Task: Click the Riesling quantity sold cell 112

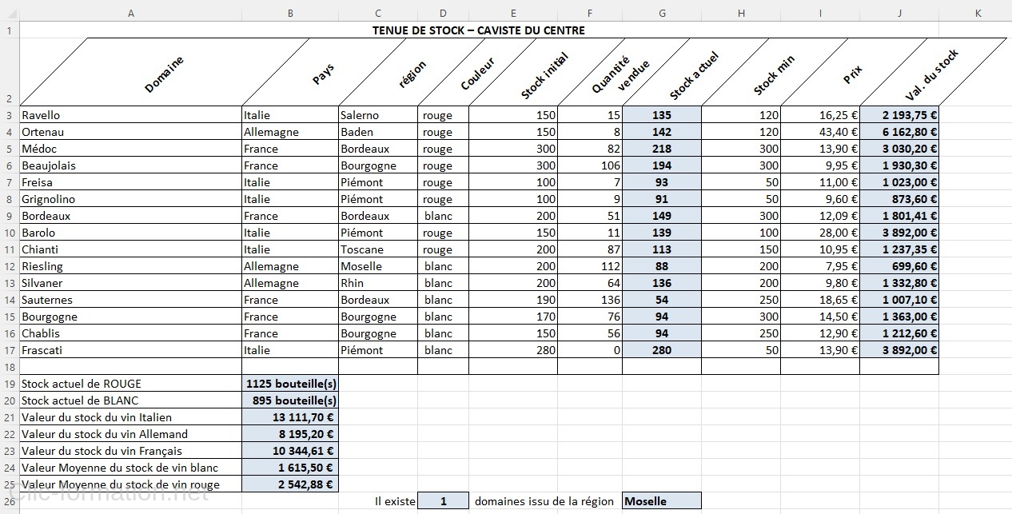Action: pos(589,266)
